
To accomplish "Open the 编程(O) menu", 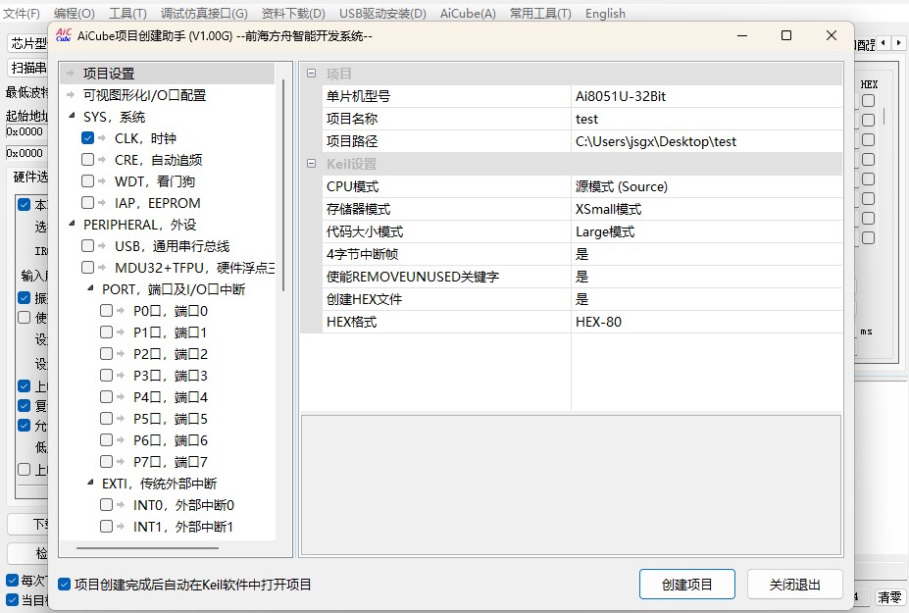I will [75, 14].
